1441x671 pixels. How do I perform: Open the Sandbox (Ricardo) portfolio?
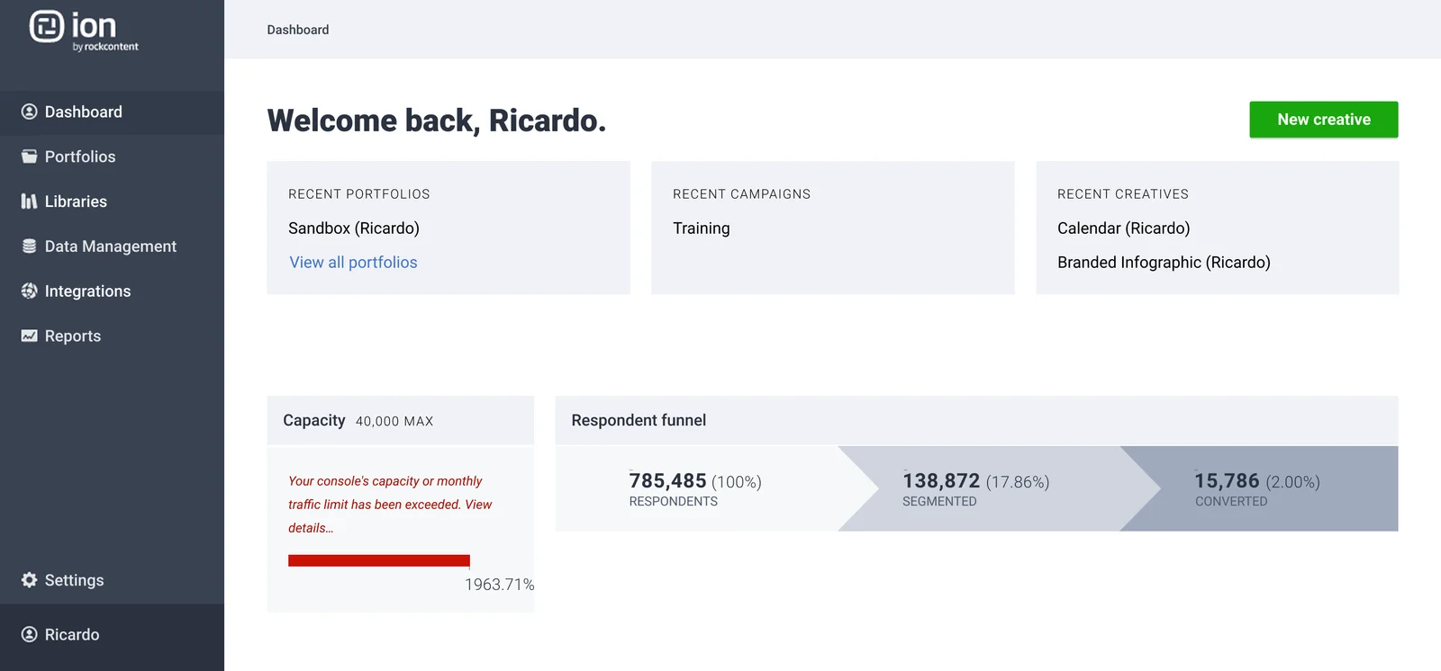353,228
